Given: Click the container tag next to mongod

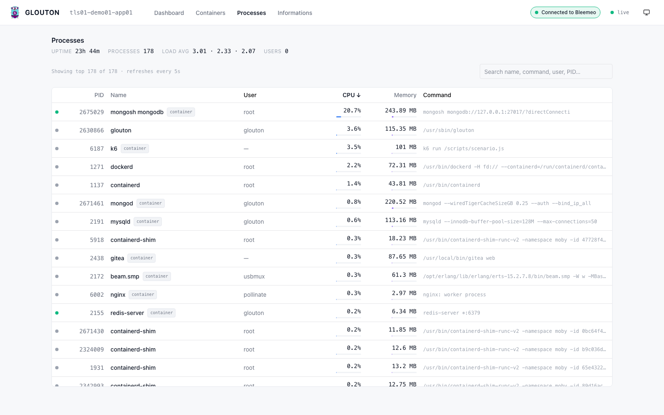Looking at the screenshot, I should 151,203.
